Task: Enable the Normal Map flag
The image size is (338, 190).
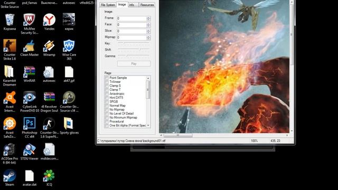Action: pos(107,106)
